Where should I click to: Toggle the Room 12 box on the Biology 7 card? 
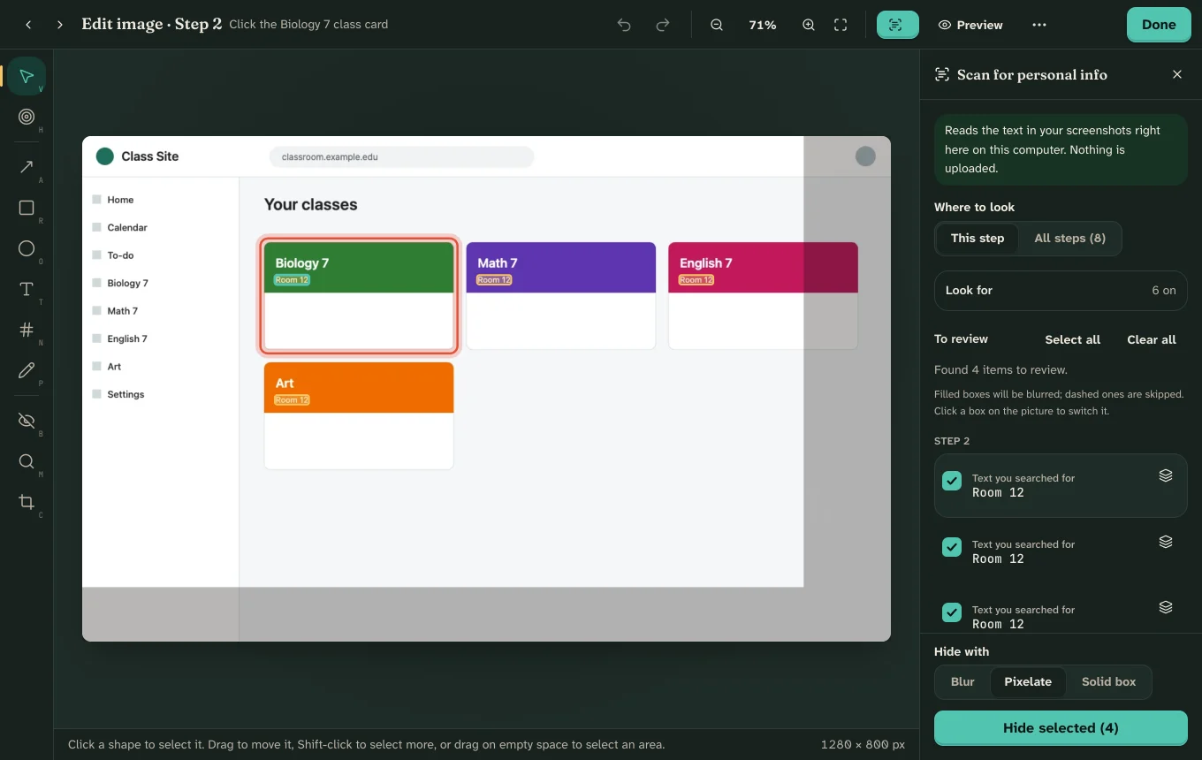click(292, 280)
